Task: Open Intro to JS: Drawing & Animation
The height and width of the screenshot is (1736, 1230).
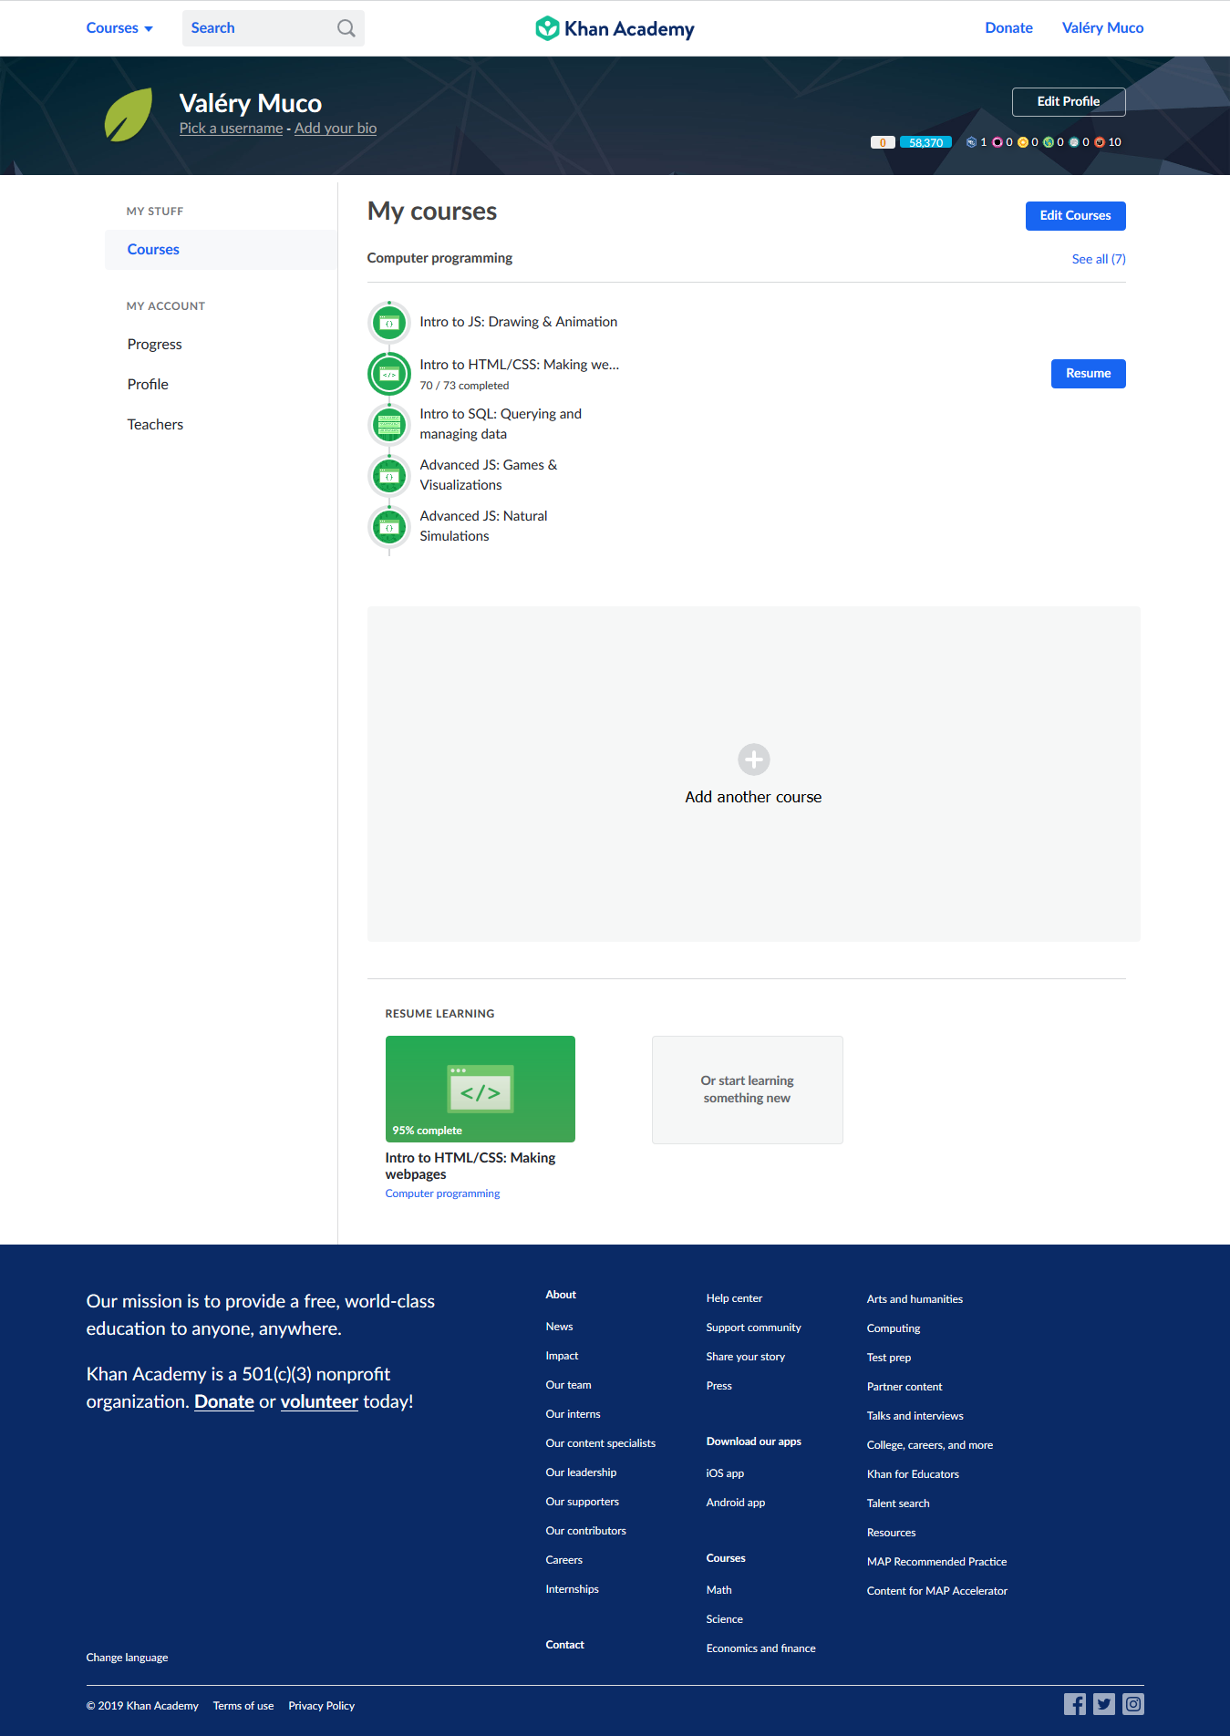Action: click(x=519, y=322)
